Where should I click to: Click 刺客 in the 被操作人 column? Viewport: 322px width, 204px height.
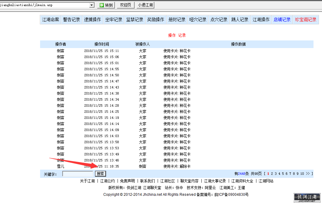coord(142,166)
